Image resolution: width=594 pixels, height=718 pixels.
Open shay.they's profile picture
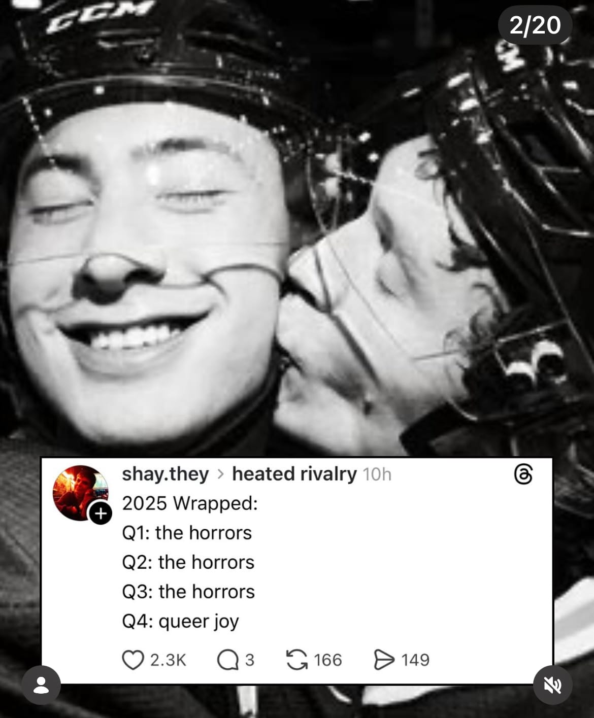[81, 493]
